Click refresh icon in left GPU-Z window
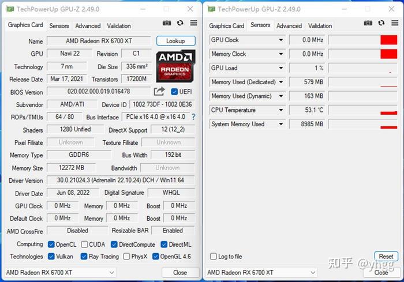The image size is (404, 282). tap(180, 23)
